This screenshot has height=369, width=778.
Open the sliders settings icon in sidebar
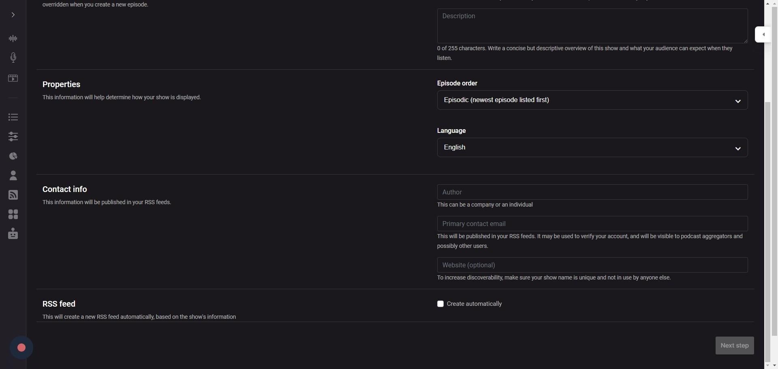pos(13,137)
